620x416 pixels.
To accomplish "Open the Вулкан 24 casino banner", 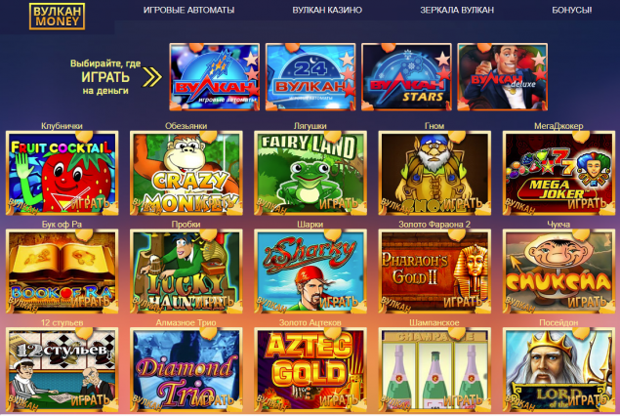I will pos(310,77).
